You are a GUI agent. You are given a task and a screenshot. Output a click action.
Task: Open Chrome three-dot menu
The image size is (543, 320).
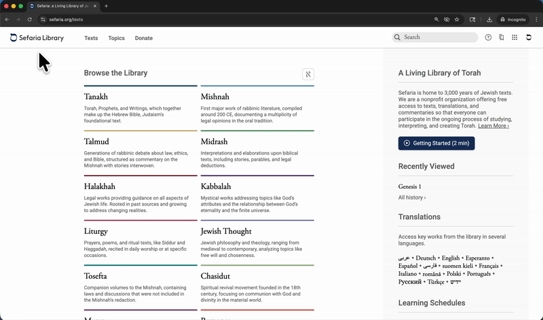[x=535, y=20]
